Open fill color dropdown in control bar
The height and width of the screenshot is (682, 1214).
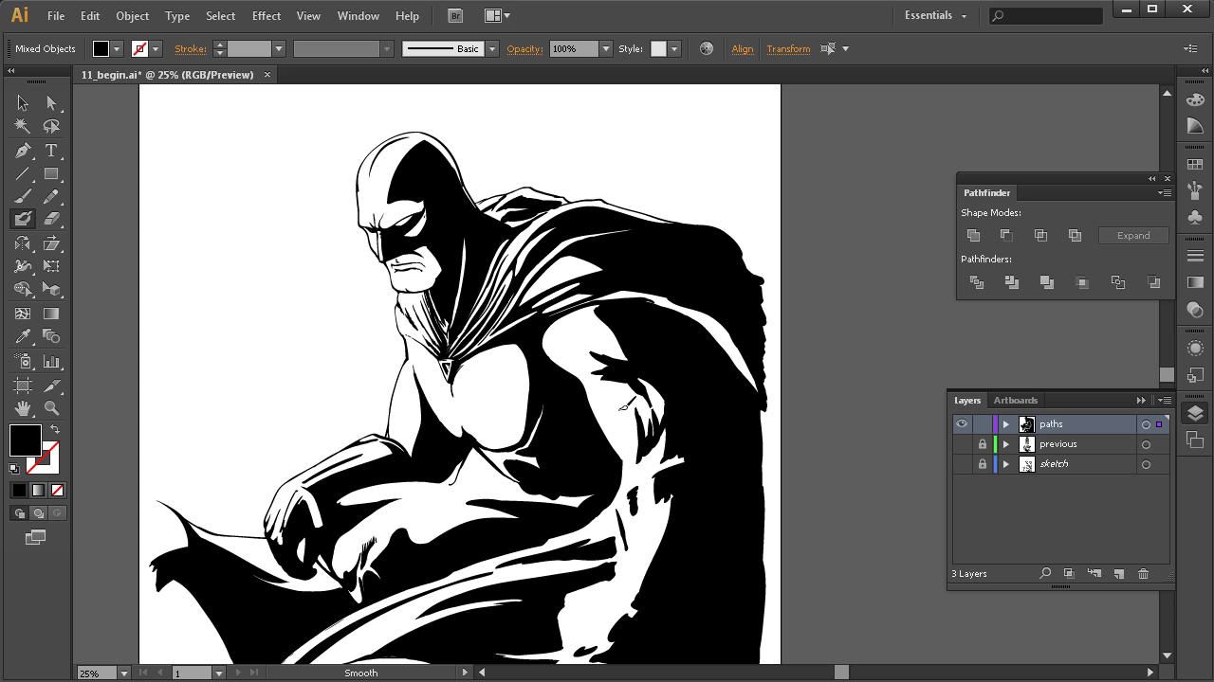click(117, 49)
